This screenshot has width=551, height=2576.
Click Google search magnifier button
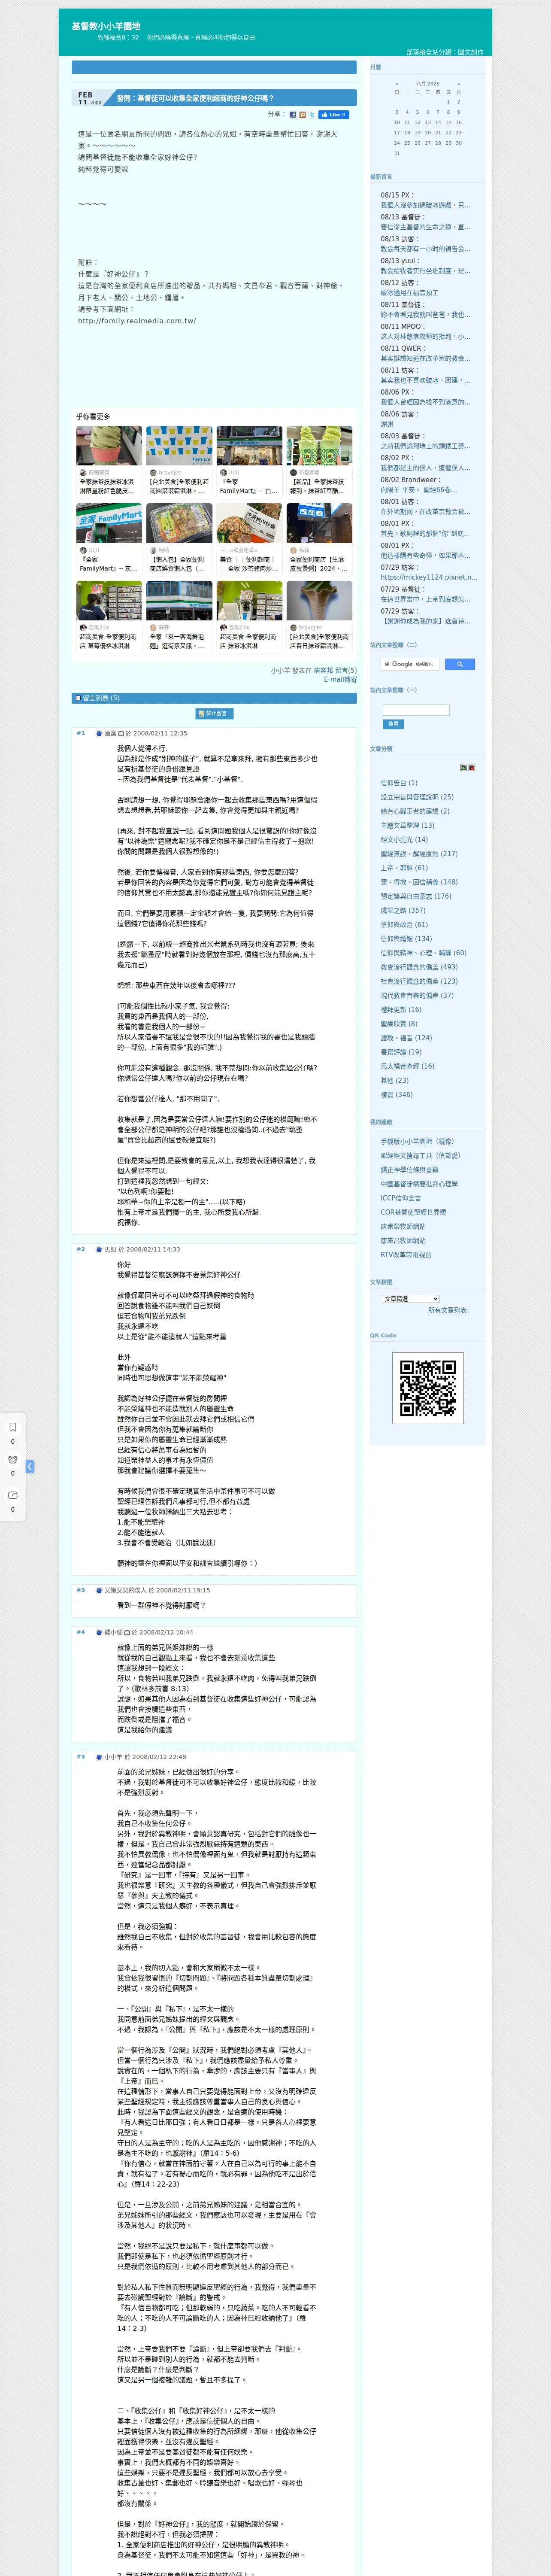pos(459,664)
